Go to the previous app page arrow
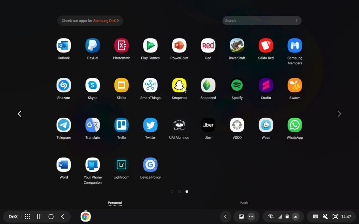The image size is (359, 224). (20, 114)
